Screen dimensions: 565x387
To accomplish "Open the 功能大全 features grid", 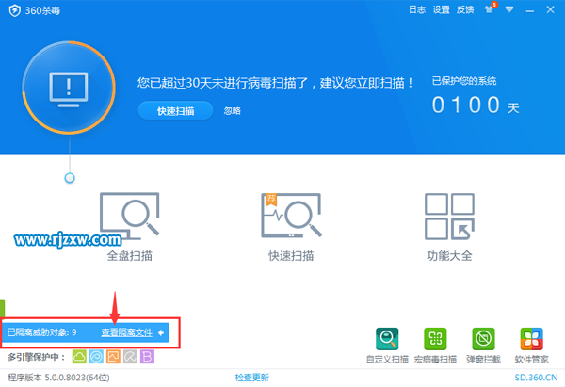I will (449, 227).
